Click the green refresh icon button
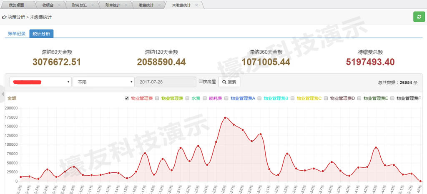Image resolution: width=427 pixels, height=194 pixels. [x=418, y=17]
